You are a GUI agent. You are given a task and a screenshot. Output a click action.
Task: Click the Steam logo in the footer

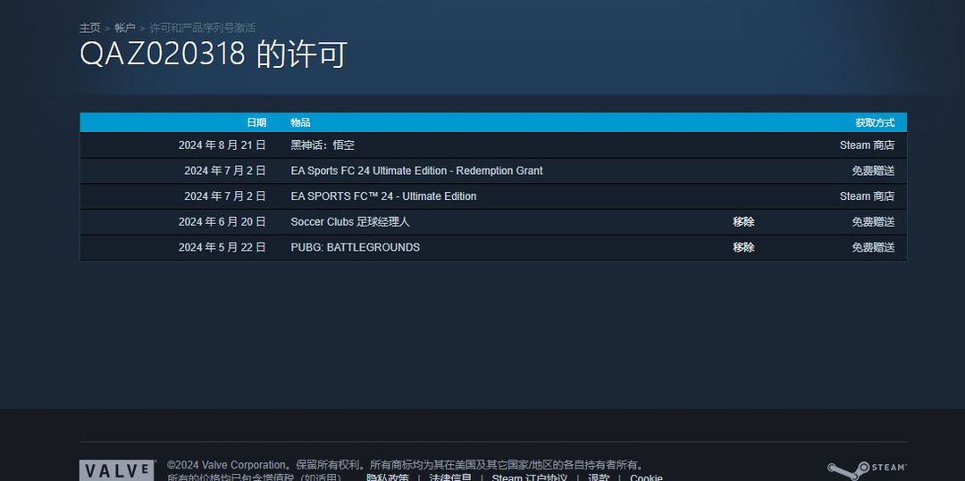[867, 470]
